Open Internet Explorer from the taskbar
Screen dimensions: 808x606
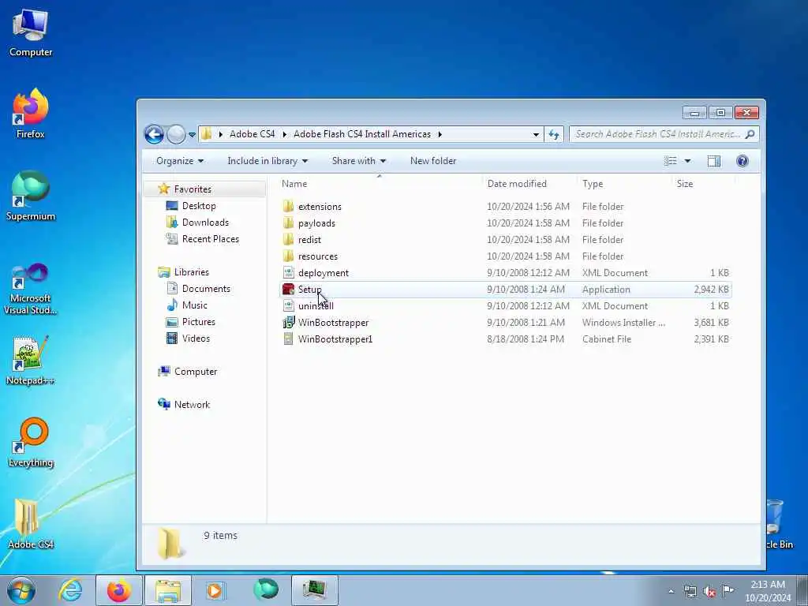coord(70,590)
